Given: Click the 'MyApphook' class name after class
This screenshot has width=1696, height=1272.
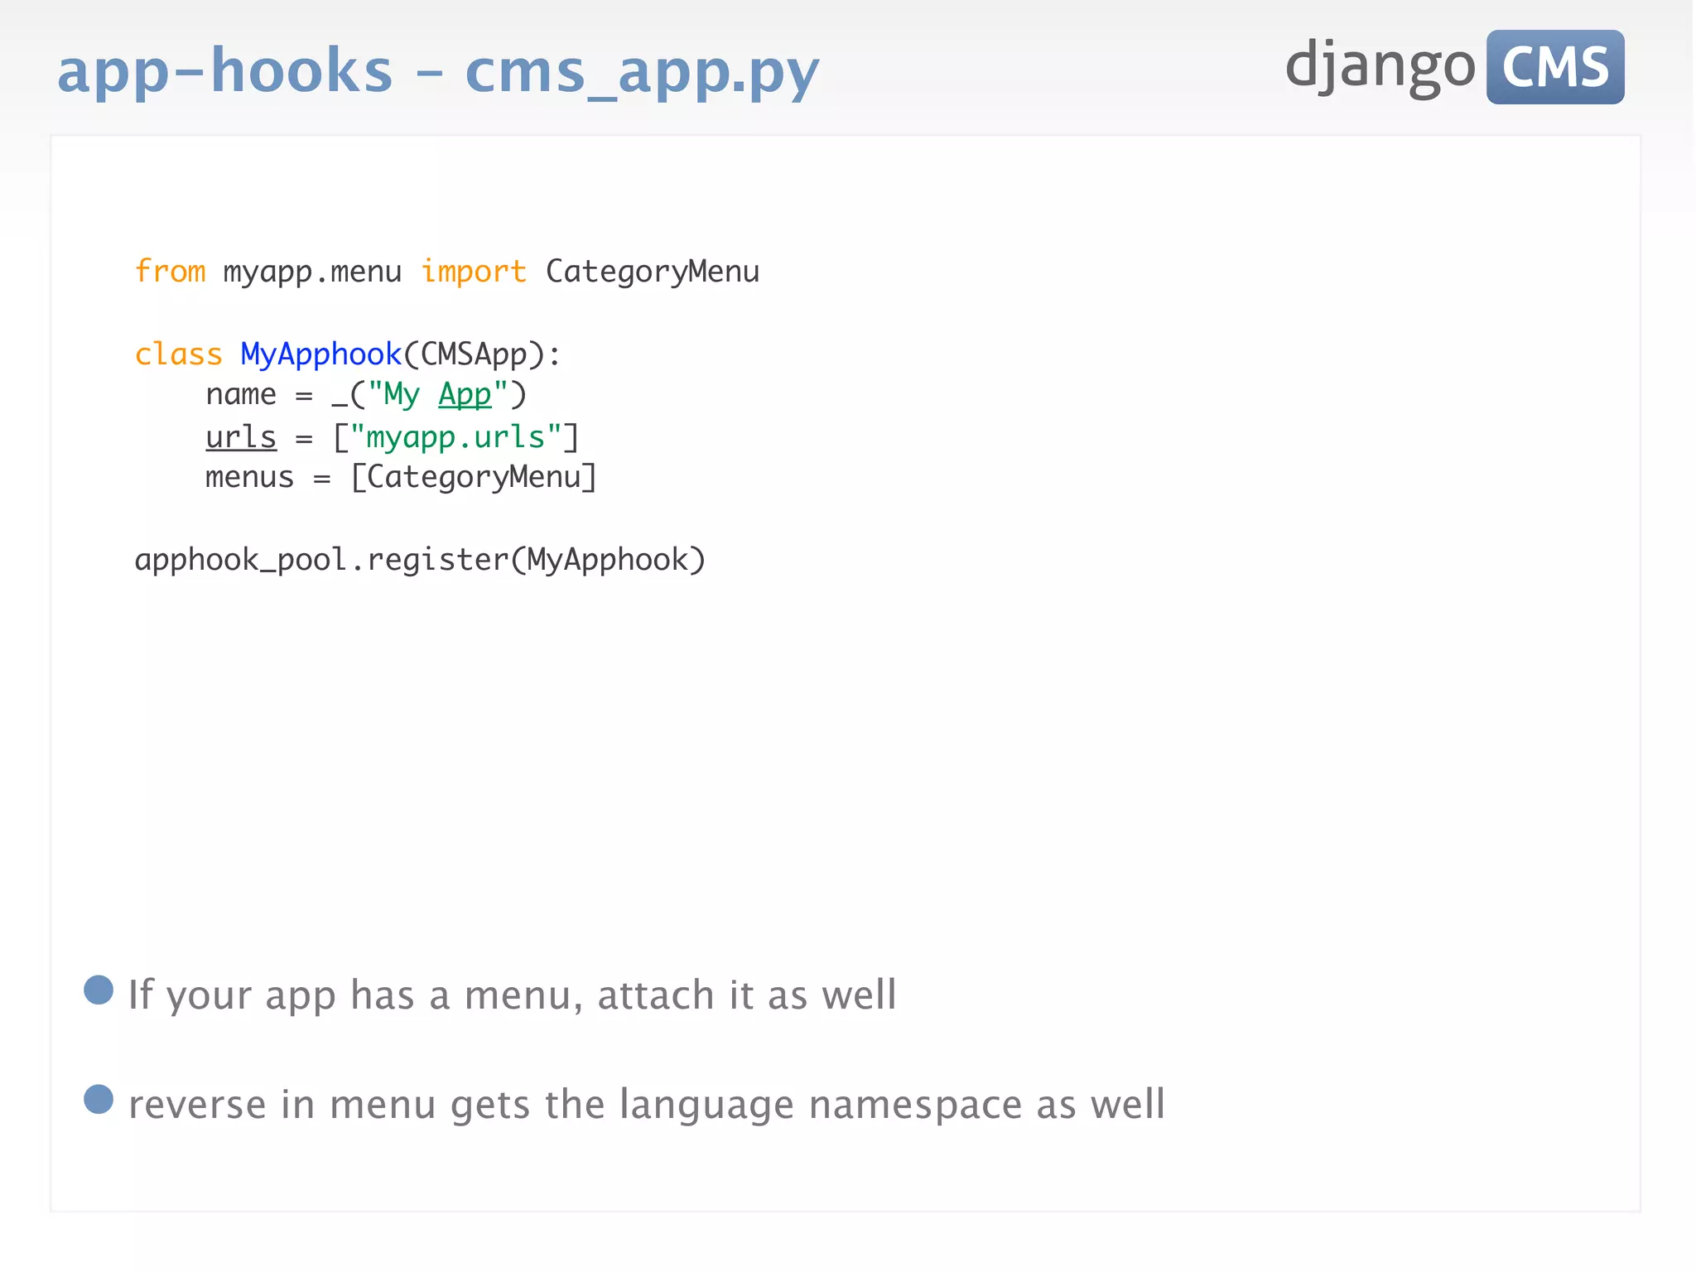Looking at the screenshot, I should (321, 354).
